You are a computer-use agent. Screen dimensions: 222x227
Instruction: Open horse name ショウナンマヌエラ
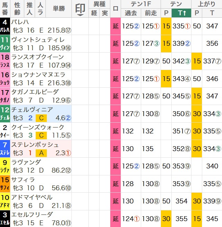coord(39,75)
